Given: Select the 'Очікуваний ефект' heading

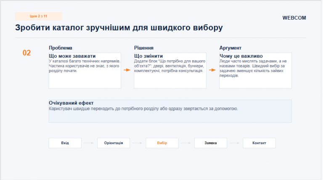Looking at the screenshot, I should coord(71,103).
